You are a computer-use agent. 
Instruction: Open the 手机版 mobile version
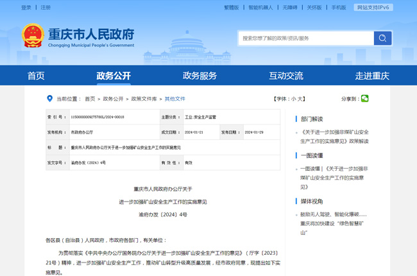tap(338, 8)
